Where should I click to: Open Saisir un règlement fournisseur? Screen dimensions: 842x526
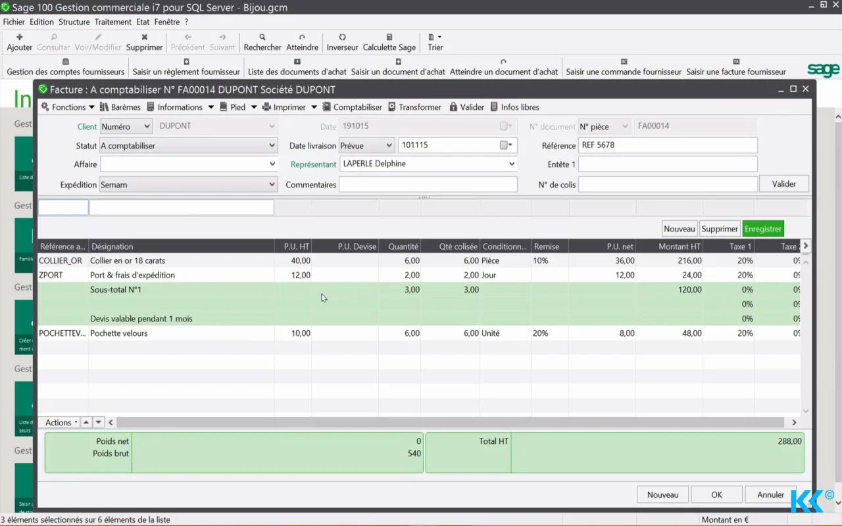(x=186, y=67)
